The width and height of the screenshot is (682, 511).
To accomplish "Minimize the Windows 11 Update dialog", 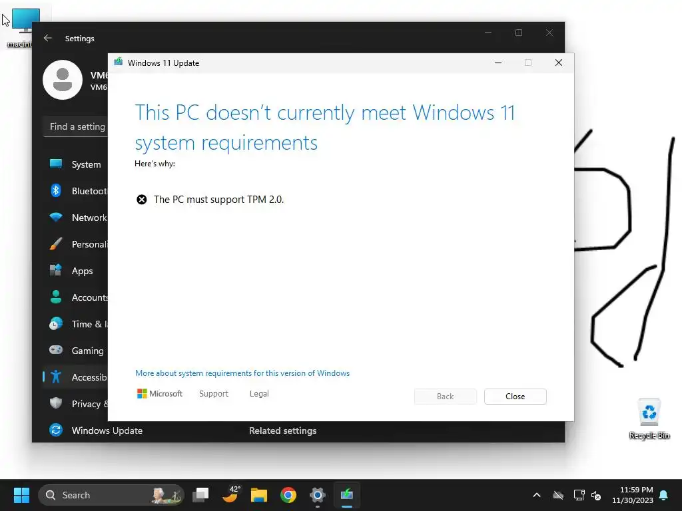I will pyautogui.click(x=498, y=63).
